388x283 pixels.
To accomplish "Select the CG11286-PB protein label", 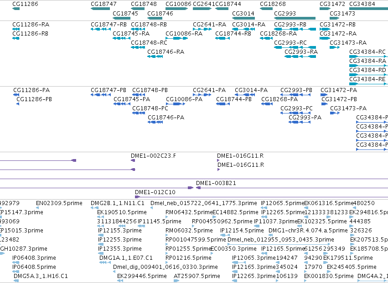I will (x=34, y=99).
